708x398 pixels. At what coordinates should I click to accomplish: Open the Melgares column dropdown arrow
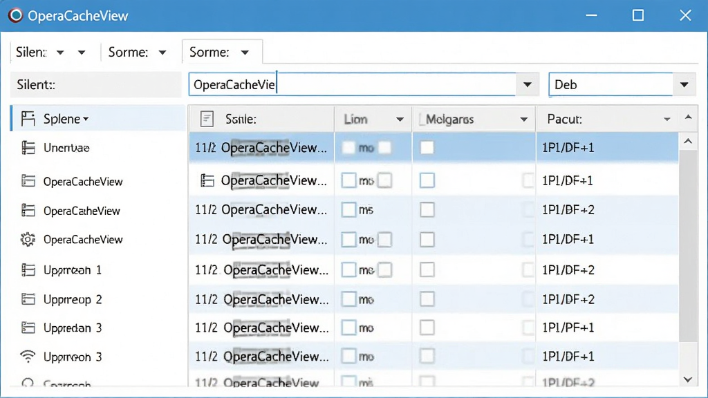click(524, 120)
